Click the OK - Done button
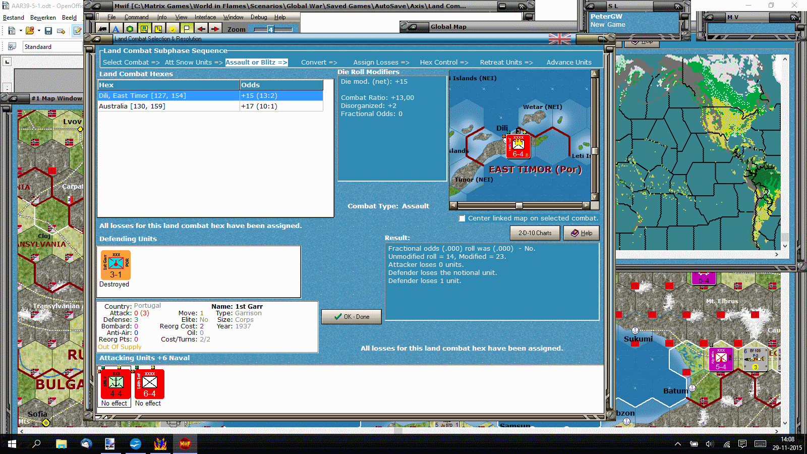 point(352,317)
